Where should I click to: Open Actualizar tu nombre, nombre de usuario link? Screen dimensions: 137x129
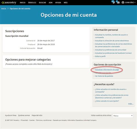111,36
